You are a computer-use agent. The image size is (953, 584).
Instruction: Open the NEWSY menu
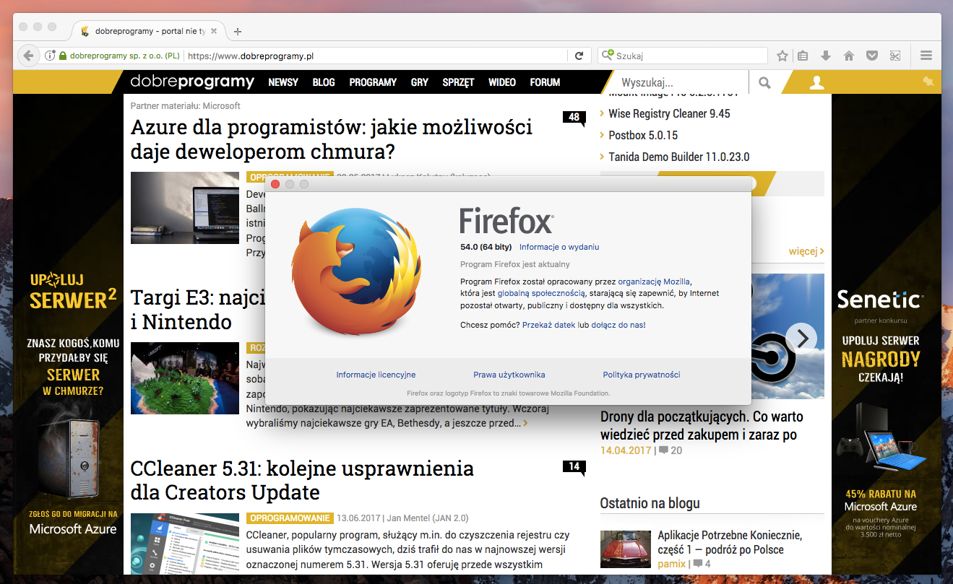point(283,82)
